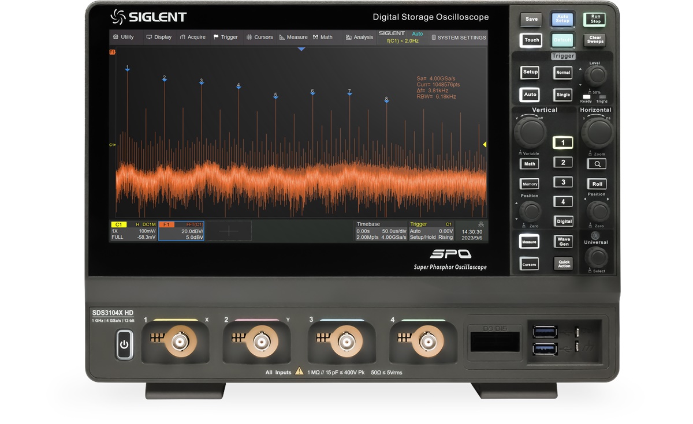Click the Analysis icon on the menu bar
This screenshot has width=693, height=424.
[347, 37]
